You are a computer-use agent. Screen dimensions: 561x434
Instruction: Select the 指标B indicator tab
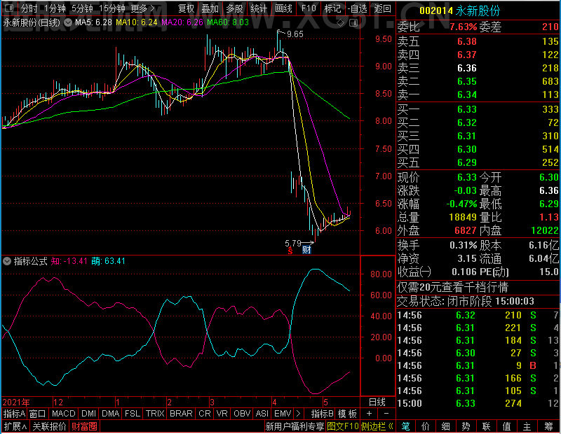coord(323,414)
